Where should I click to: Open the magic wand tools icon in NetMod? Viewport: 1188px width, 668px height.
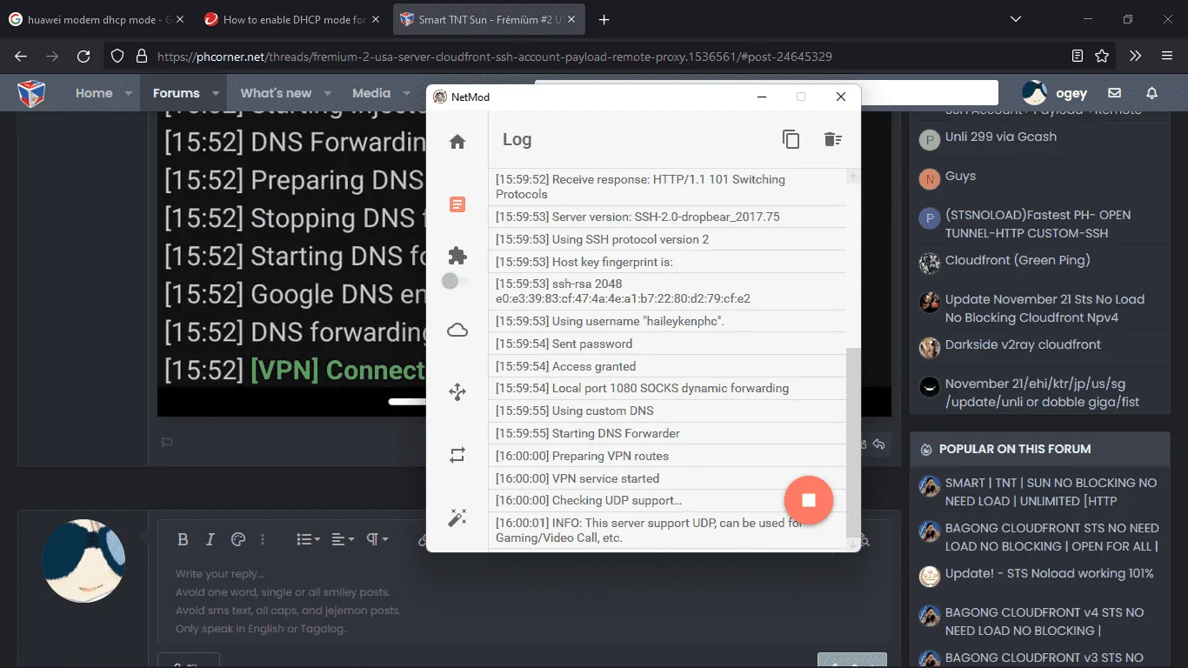(x=457, y=518)
